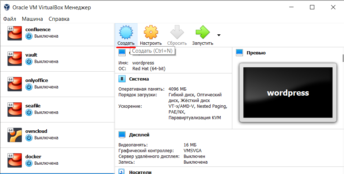Click the Сбросить (Discard) arrow icon

177,32
